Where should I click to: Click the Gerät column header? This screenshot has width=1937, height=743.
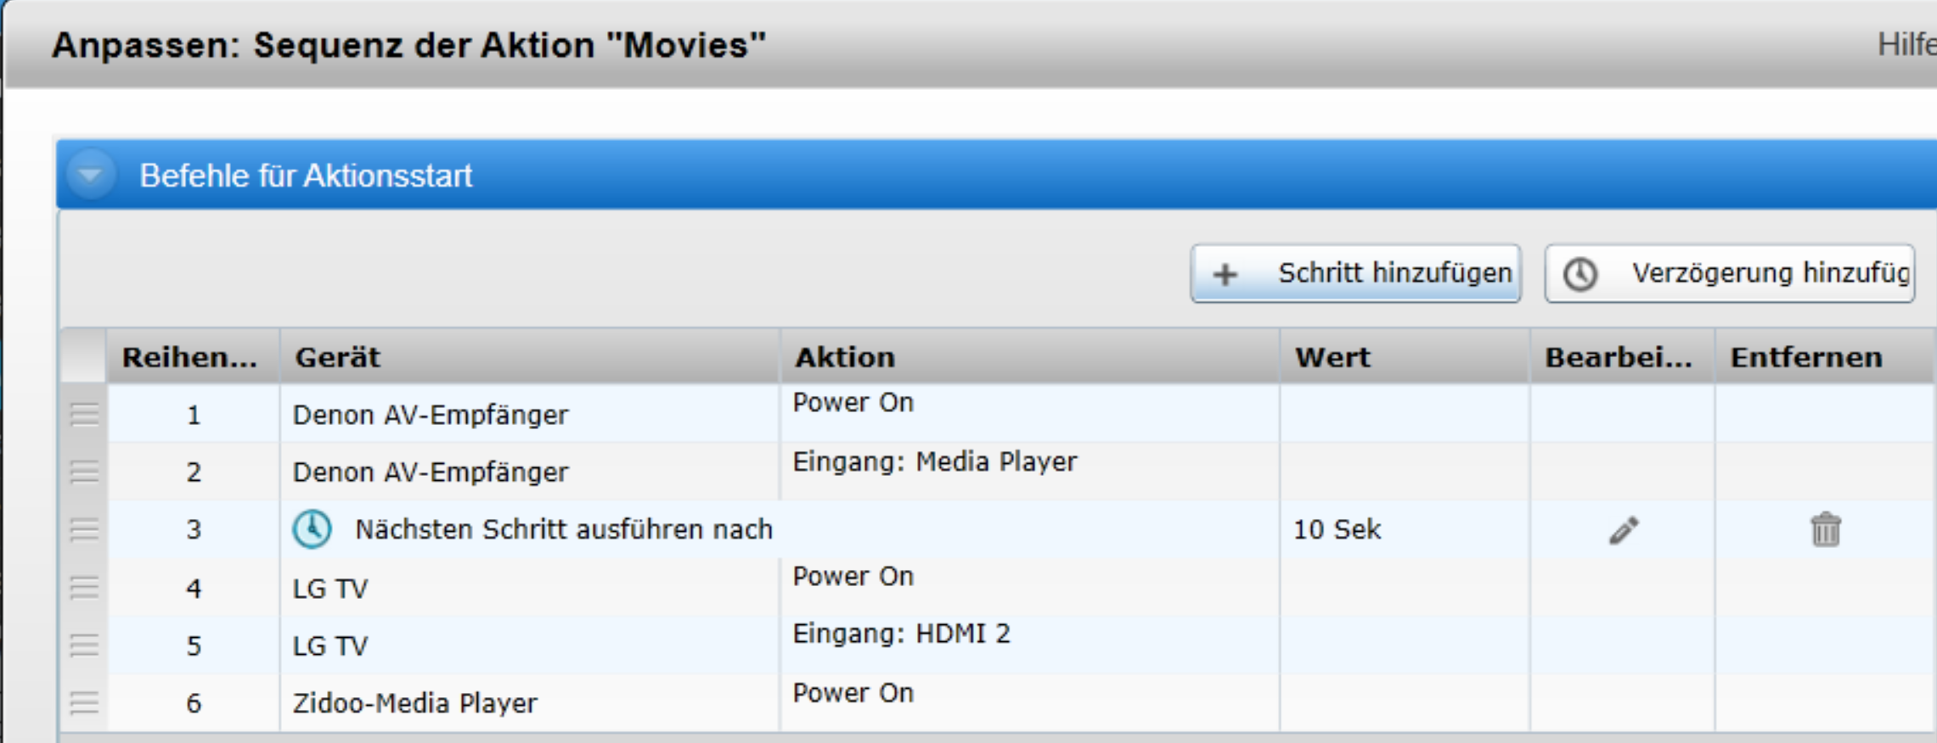(338, 357)
